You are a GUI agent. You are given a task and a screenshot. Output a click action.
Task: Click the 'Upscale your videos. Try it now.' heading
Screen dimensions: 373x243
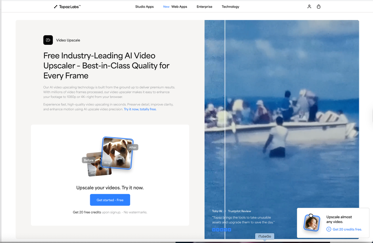[110, 188]
